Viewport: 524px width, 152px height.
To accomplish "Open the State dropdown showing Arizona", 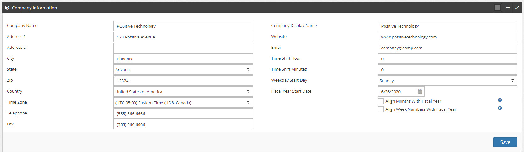I will coord(183,70).
